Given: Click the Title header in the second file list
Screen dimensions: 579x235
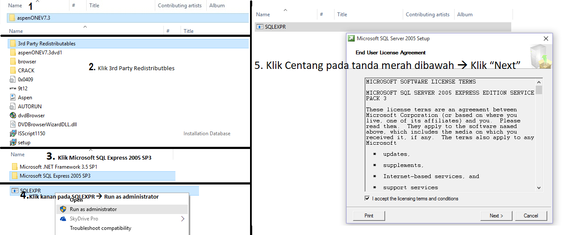Looking at the screenshot, I should 189,31.
